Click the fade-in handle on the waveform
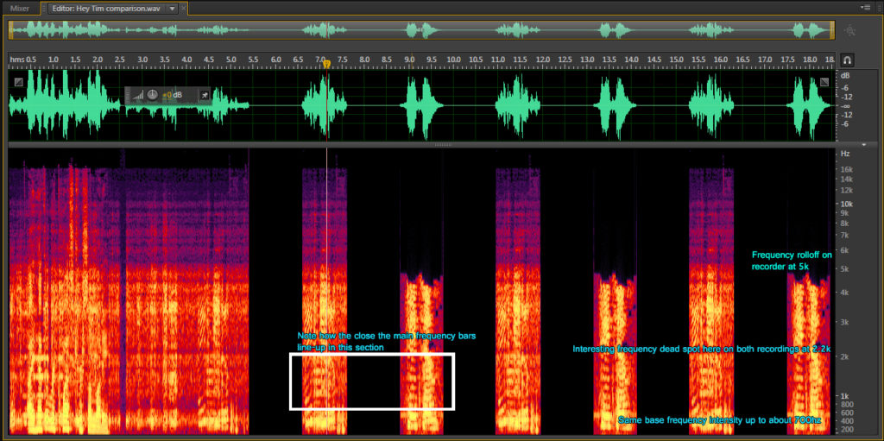 (19, 82)
